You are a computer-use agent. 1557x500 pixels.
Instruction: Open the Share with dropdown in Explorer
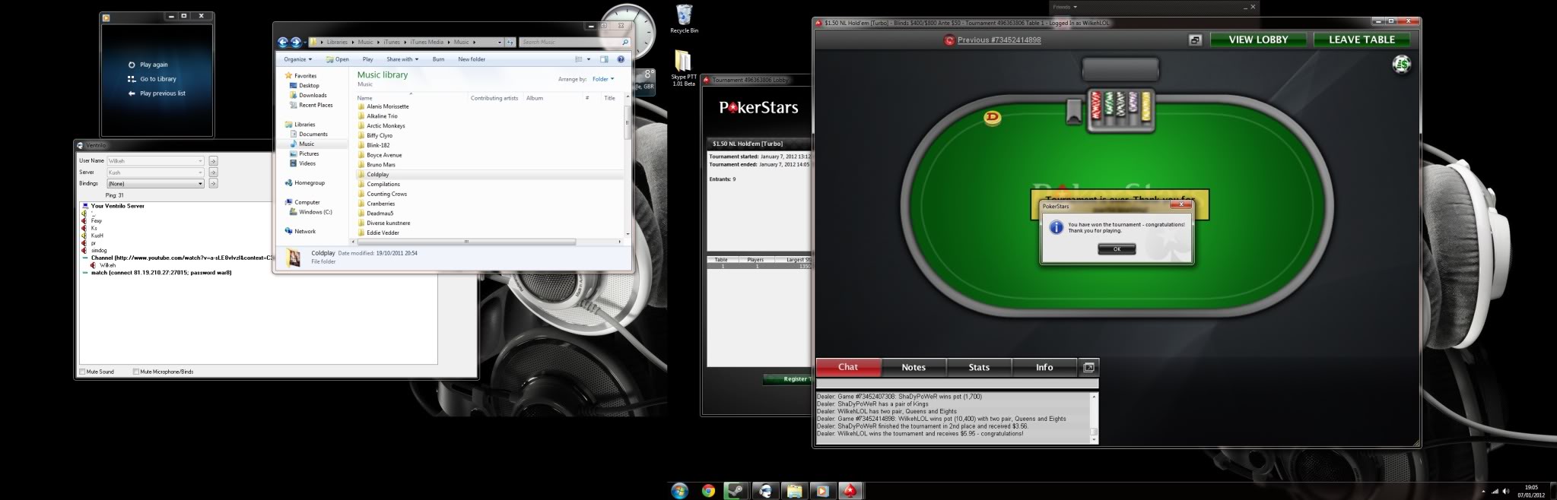402,59
